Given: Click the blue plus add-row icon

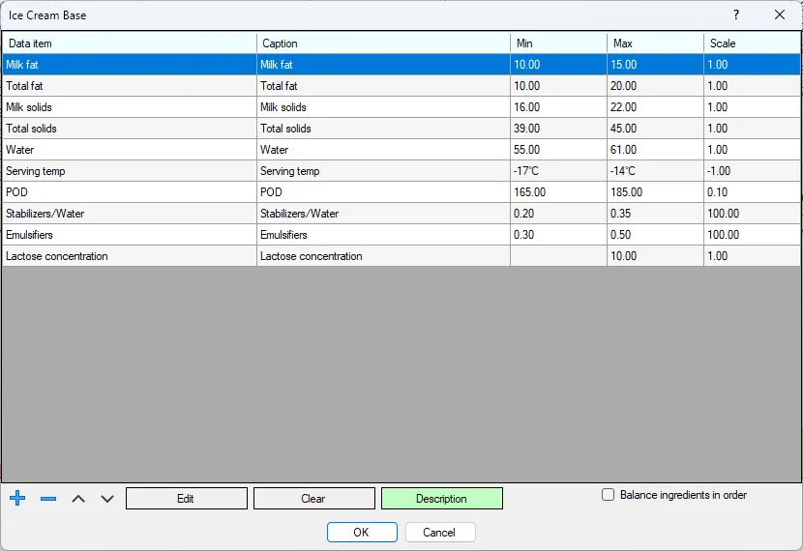Looking at the screenshot, I should (x=17, y=498).
